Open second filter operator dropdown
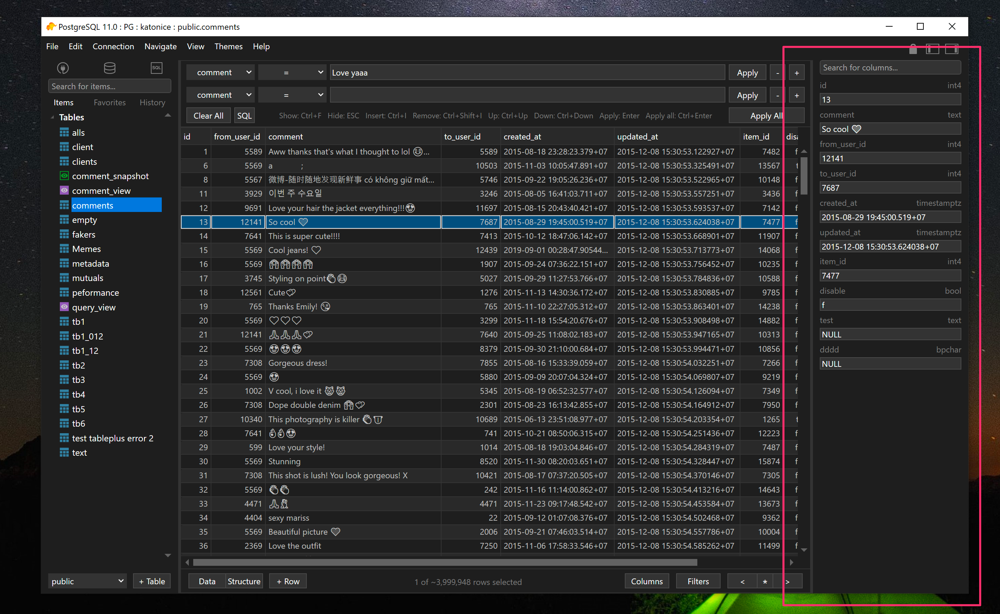The image size is (1000, 614). pyautogui.click(x=292, y=95)
